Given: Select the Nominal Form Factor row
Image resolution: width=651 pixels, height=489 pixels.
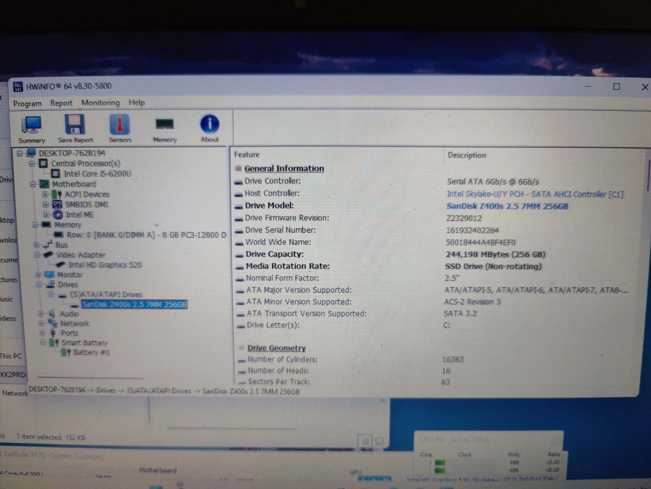Looking at the screenshot, I should (x=431, y=278).
